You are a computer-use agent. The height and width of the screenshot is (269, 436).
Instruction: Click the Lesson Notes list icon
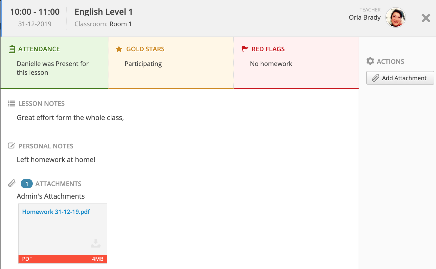[11, 104]
